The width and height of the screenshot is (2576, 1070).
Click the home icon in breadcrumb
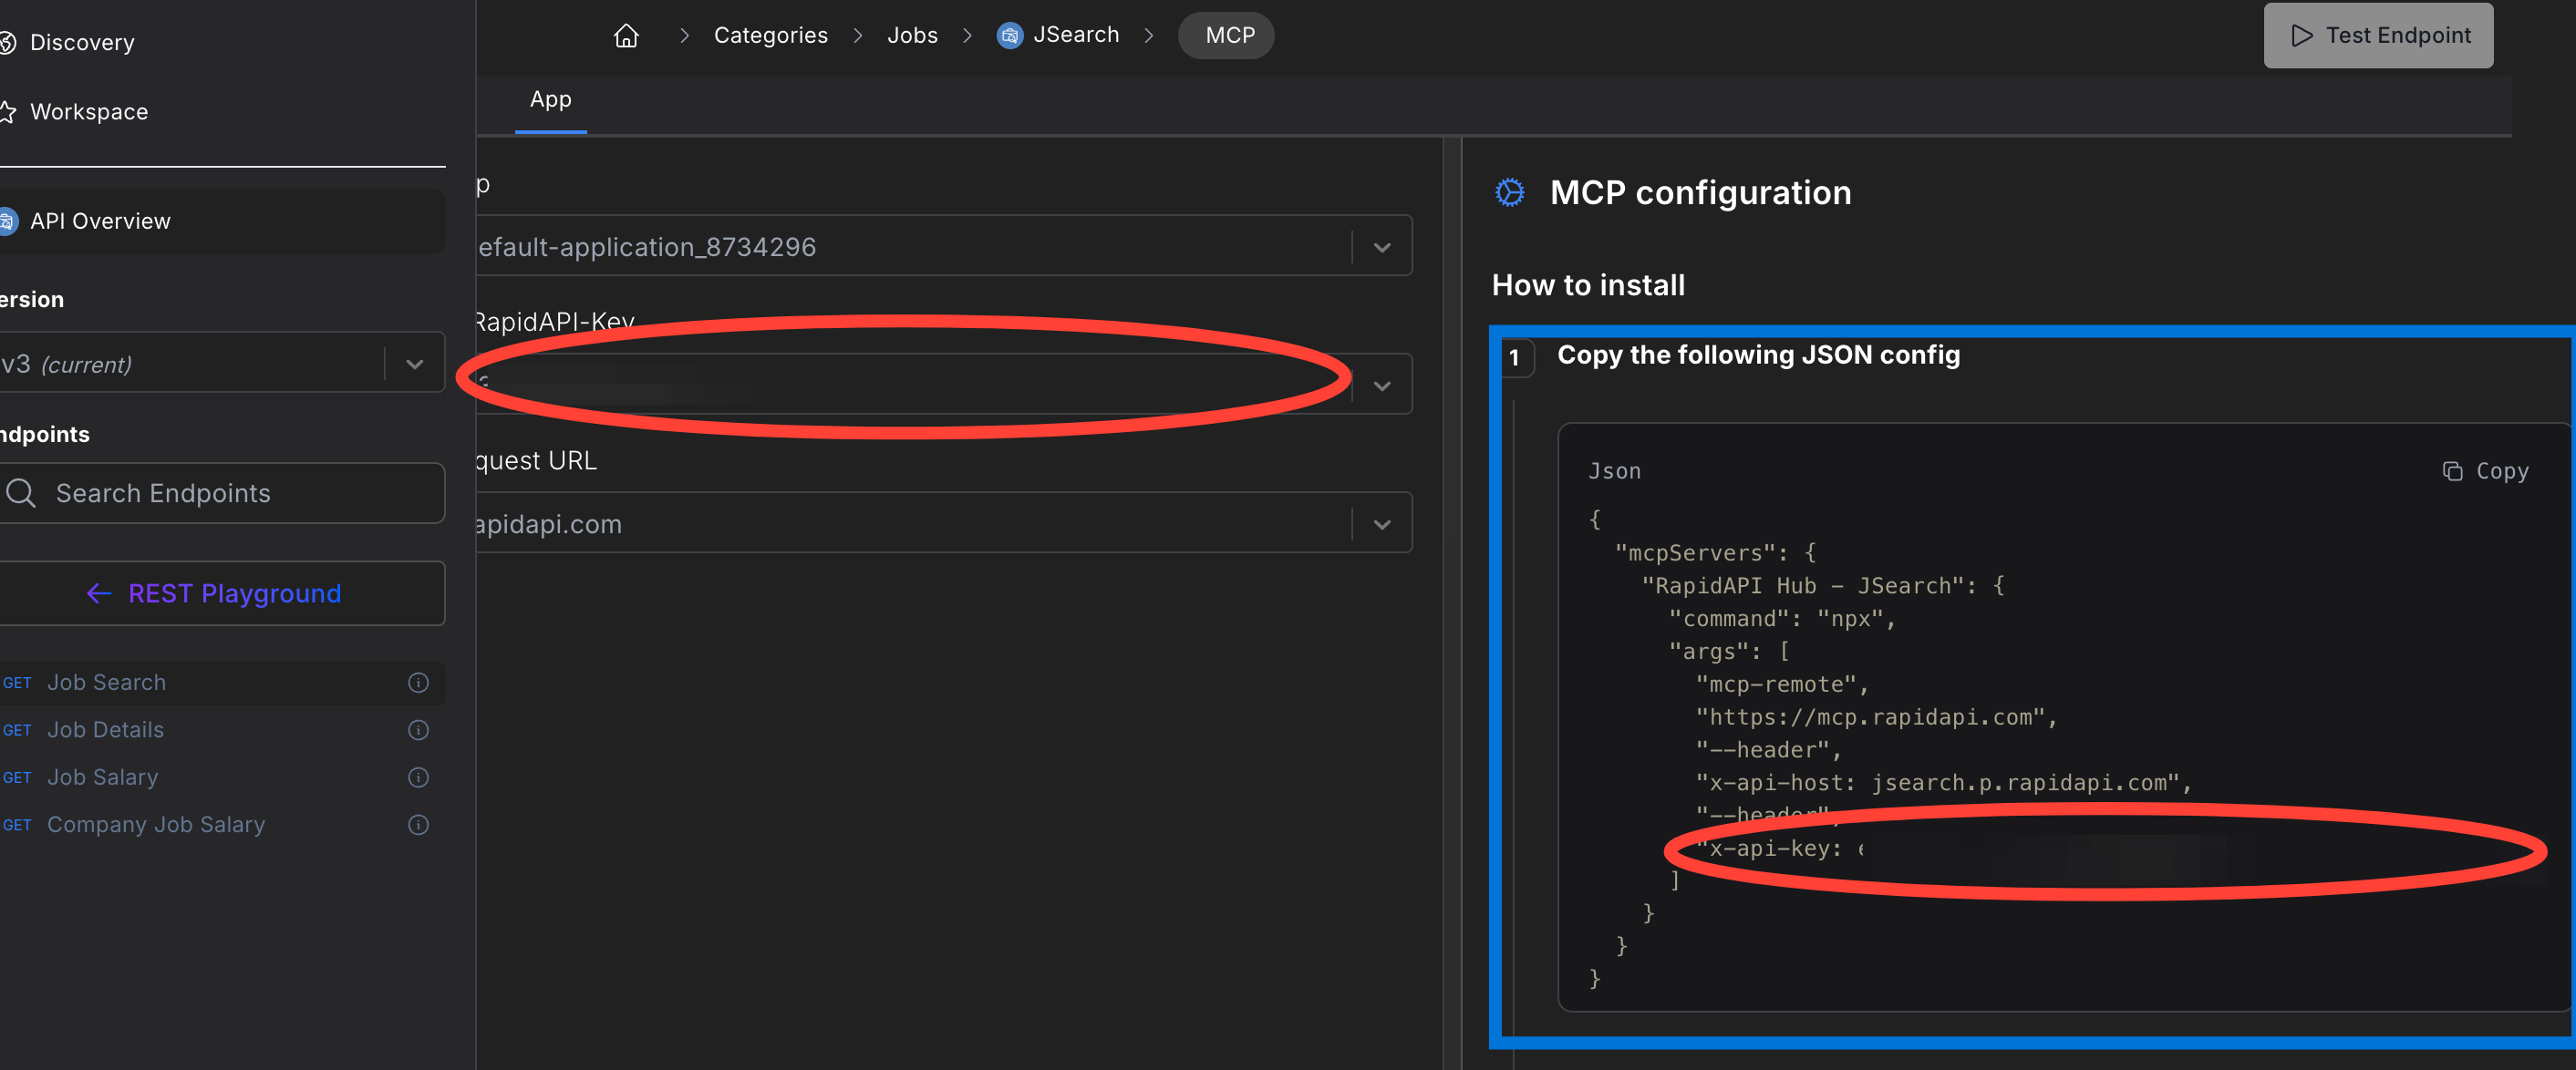626,36
